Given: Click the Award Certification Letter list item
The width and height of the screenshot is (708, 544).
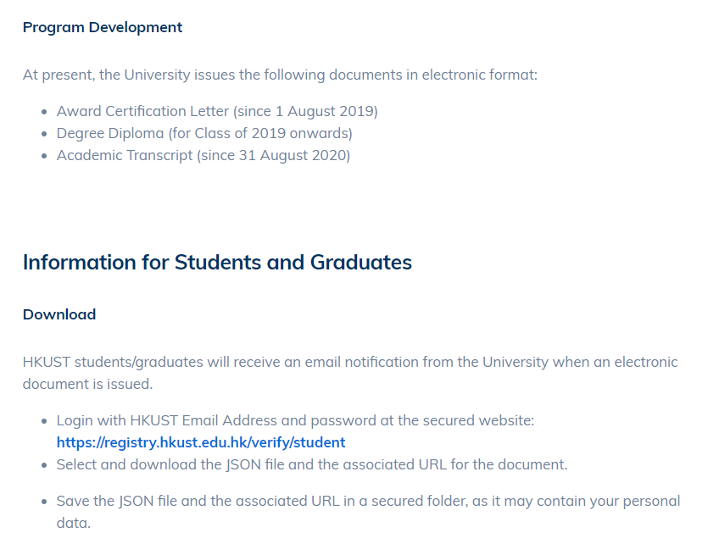Looking at the screenshot, I should (x=217, y=111).
